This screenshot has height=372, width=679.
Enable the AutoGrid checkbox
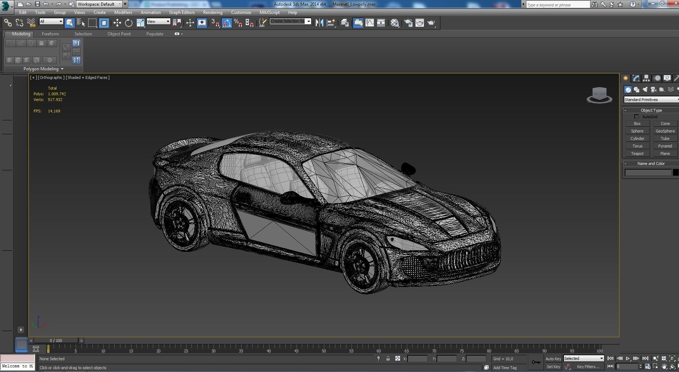tap(636, 117)
